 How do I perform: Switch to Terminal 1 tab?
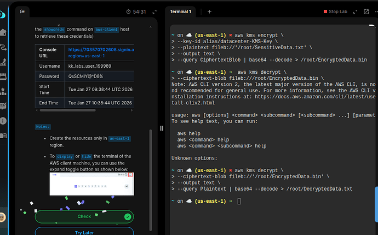click(181, 11)
